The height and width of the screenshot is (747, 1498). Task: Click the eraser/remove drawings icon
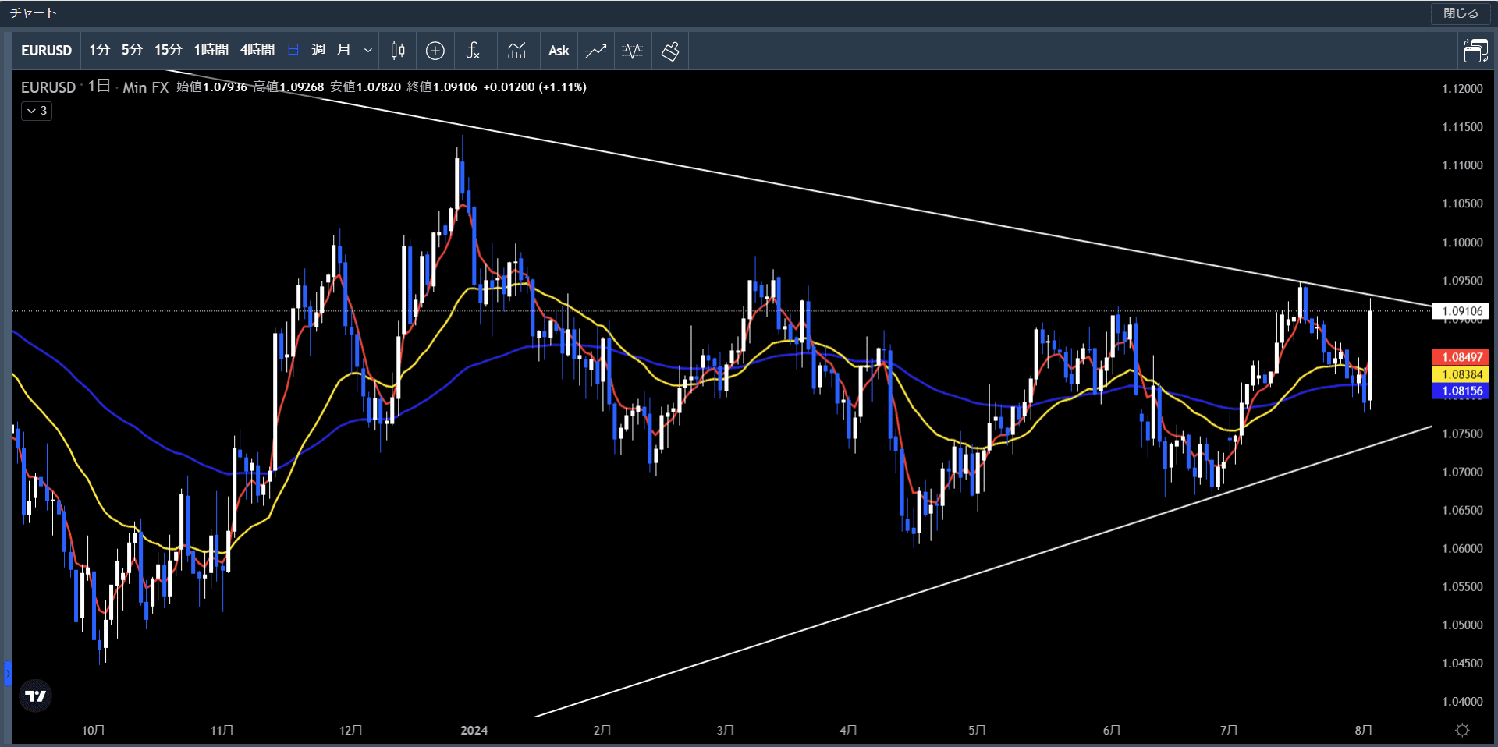point(670,51)
